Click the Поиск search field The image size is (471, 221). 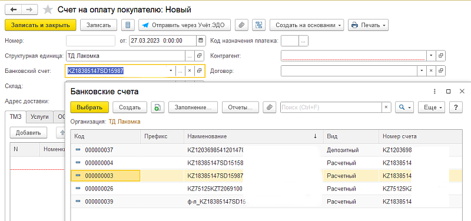pyautogui.click(x=331, y=107)
